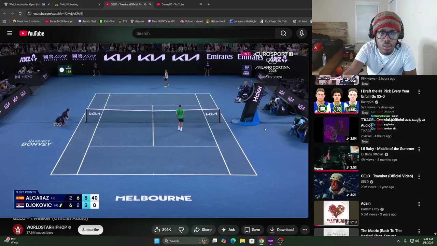The image size is (437, 246).
Task: Open the Rapidtags YouTube bookmark
Action: (x=274, y=21)
